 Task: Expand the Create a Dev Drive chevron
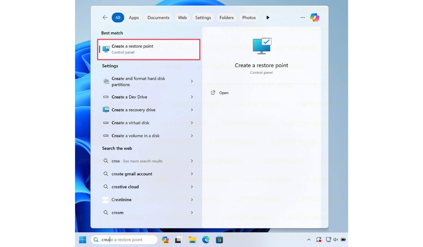point(192,97)
